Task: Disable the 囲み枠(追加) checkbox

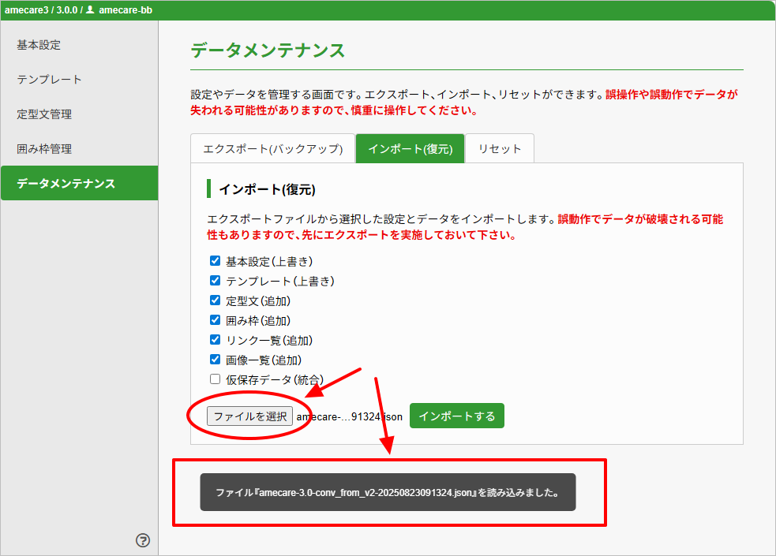Action: click(x=215, y=320)
